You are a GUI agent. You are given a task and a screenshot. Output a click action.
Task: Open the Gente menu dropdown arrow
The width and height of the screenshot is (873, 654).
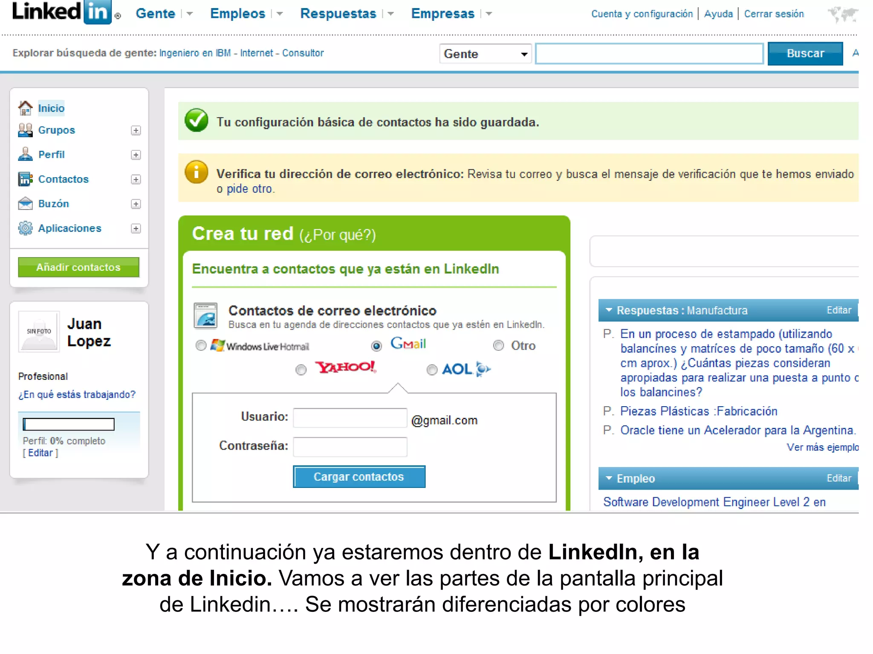coord(190,14)
